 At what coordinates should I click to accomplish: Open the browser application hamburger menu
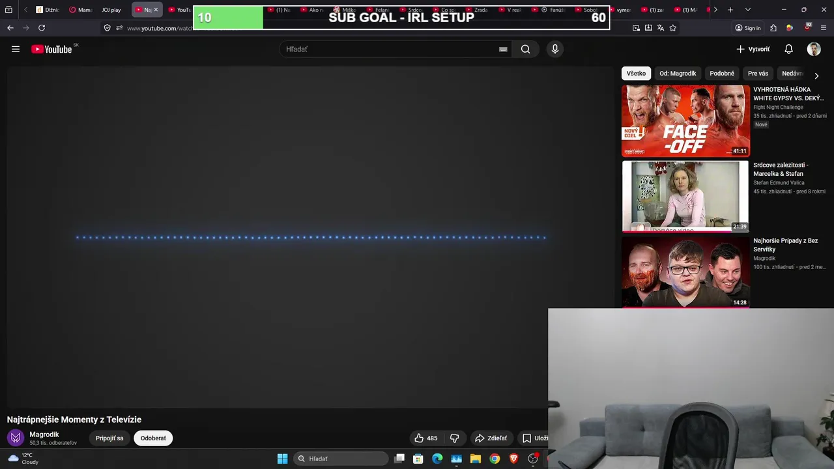tap(824, 28)
